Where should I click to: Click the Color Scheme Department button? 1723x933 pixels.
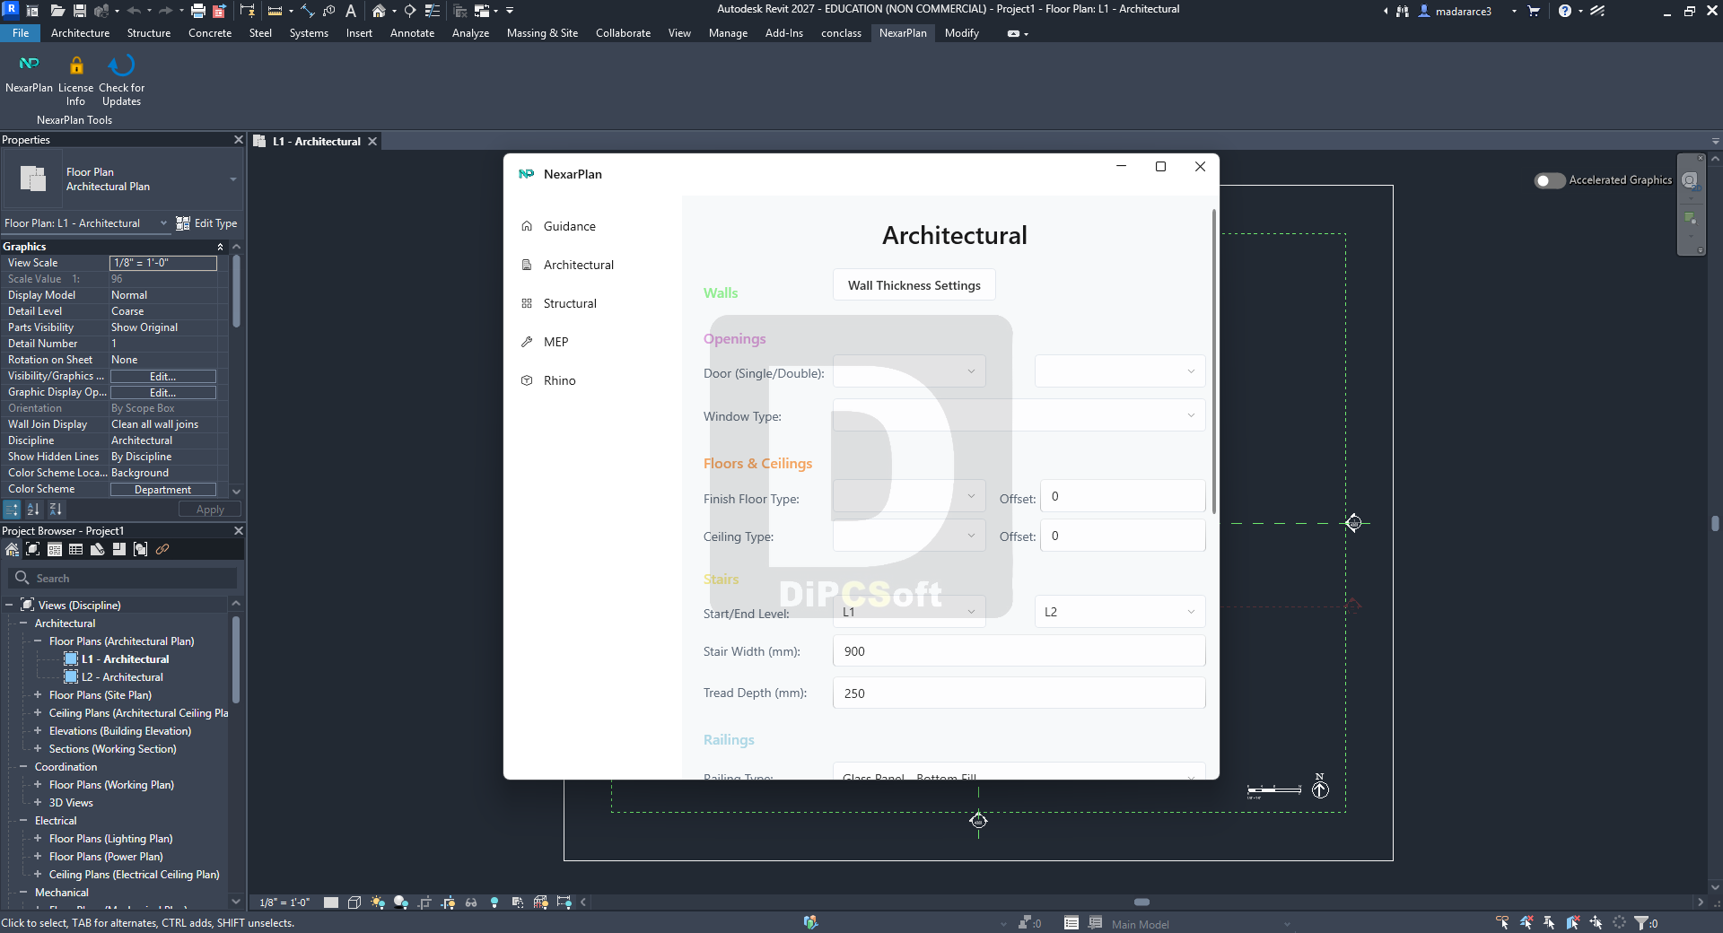(x=162, y=490)
